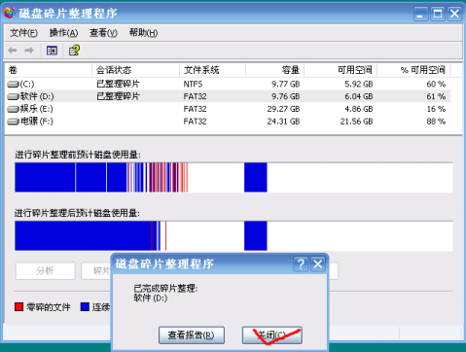Click the 6.04 GB free space value

359,96
